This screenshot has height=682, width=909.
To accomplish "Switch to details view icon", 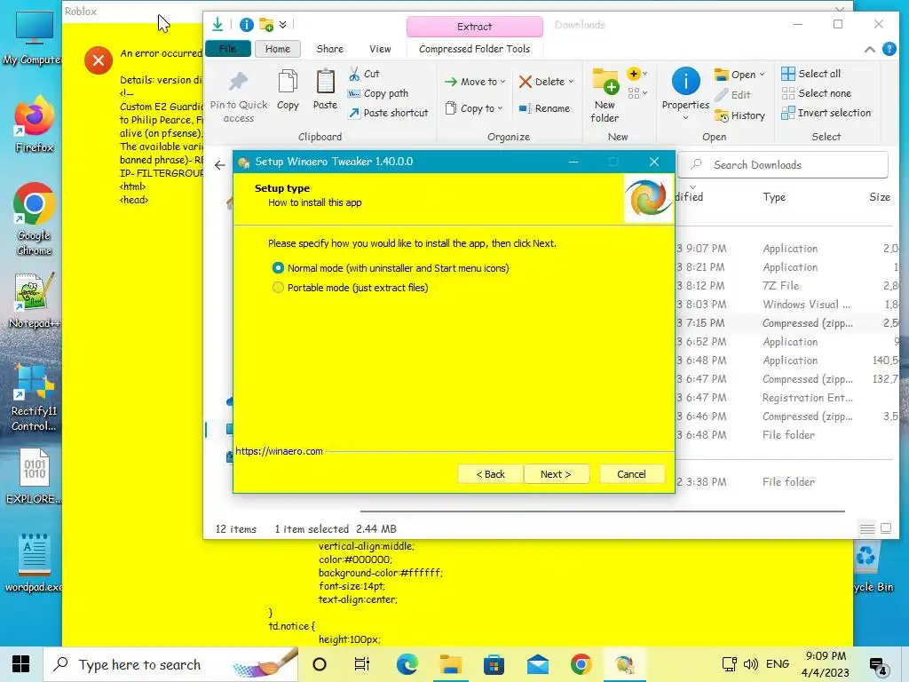I will 867,528.
